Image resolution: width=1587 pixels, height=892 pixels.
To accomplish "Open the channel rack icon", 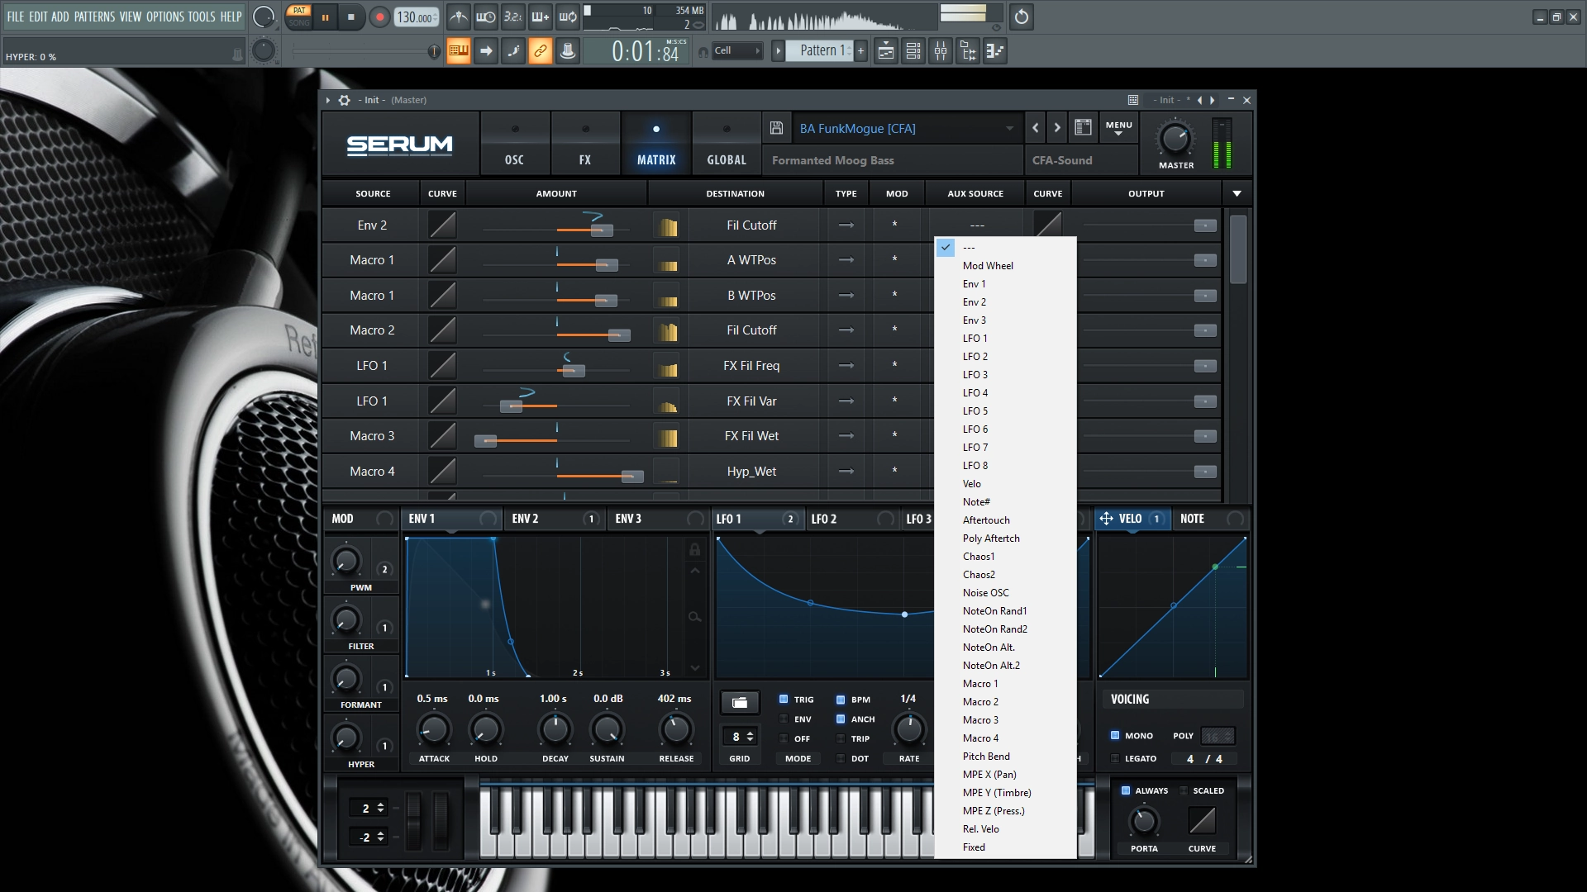I will 913,51.
